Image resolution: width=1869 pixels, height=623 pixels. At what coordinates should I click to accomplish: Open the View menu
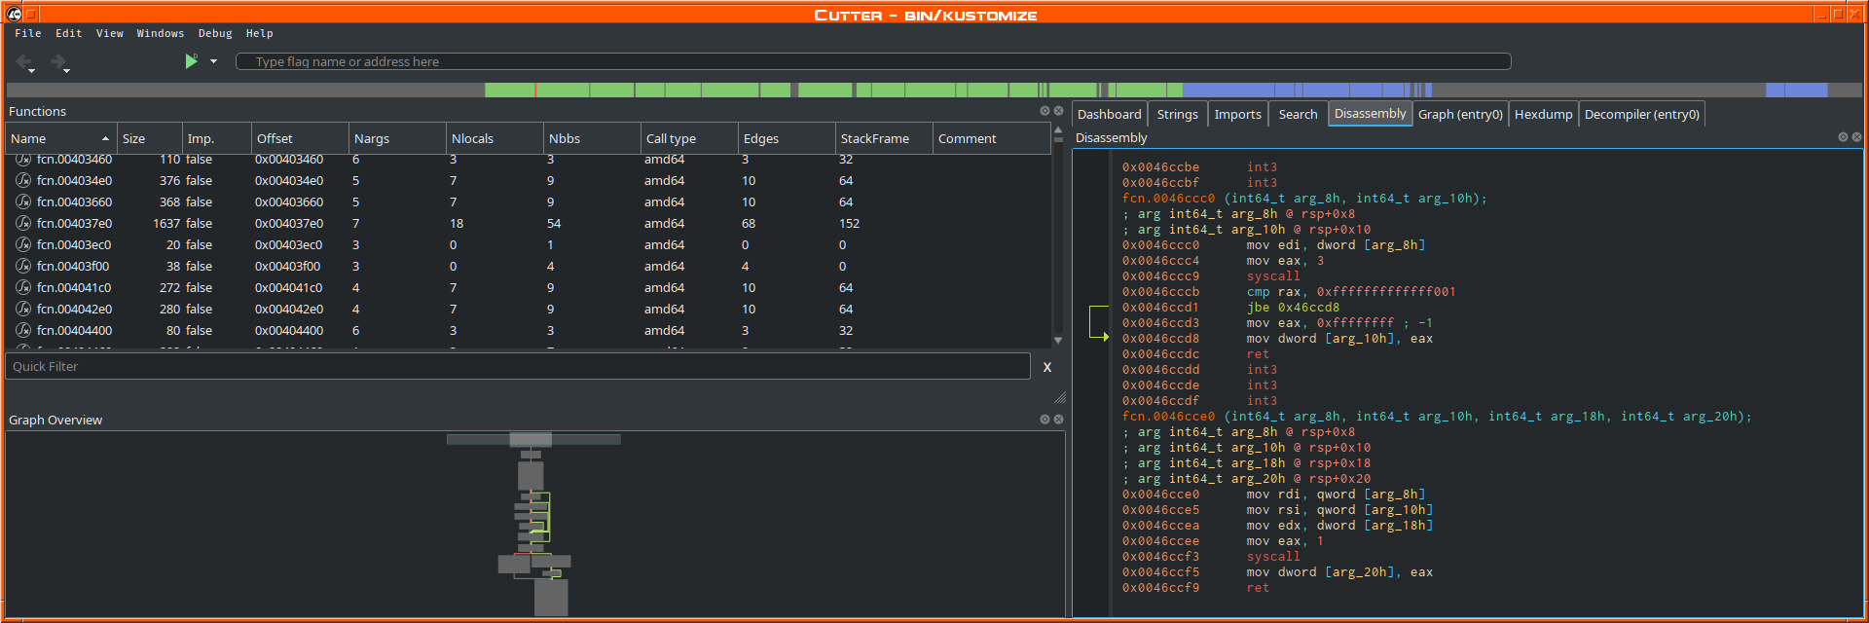pyautogui.click(x=109, y=33)
